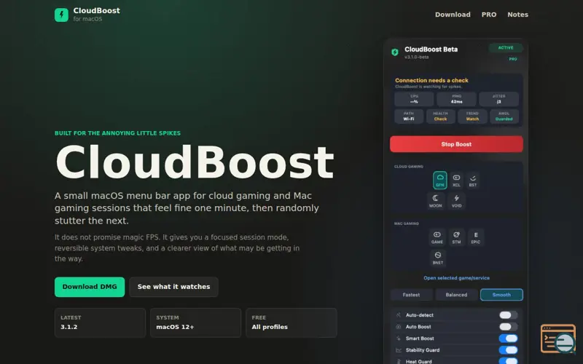Turn off the Stability Guard switch
Viewport: 583px width, 364px height.
click(x=508, y=350)
